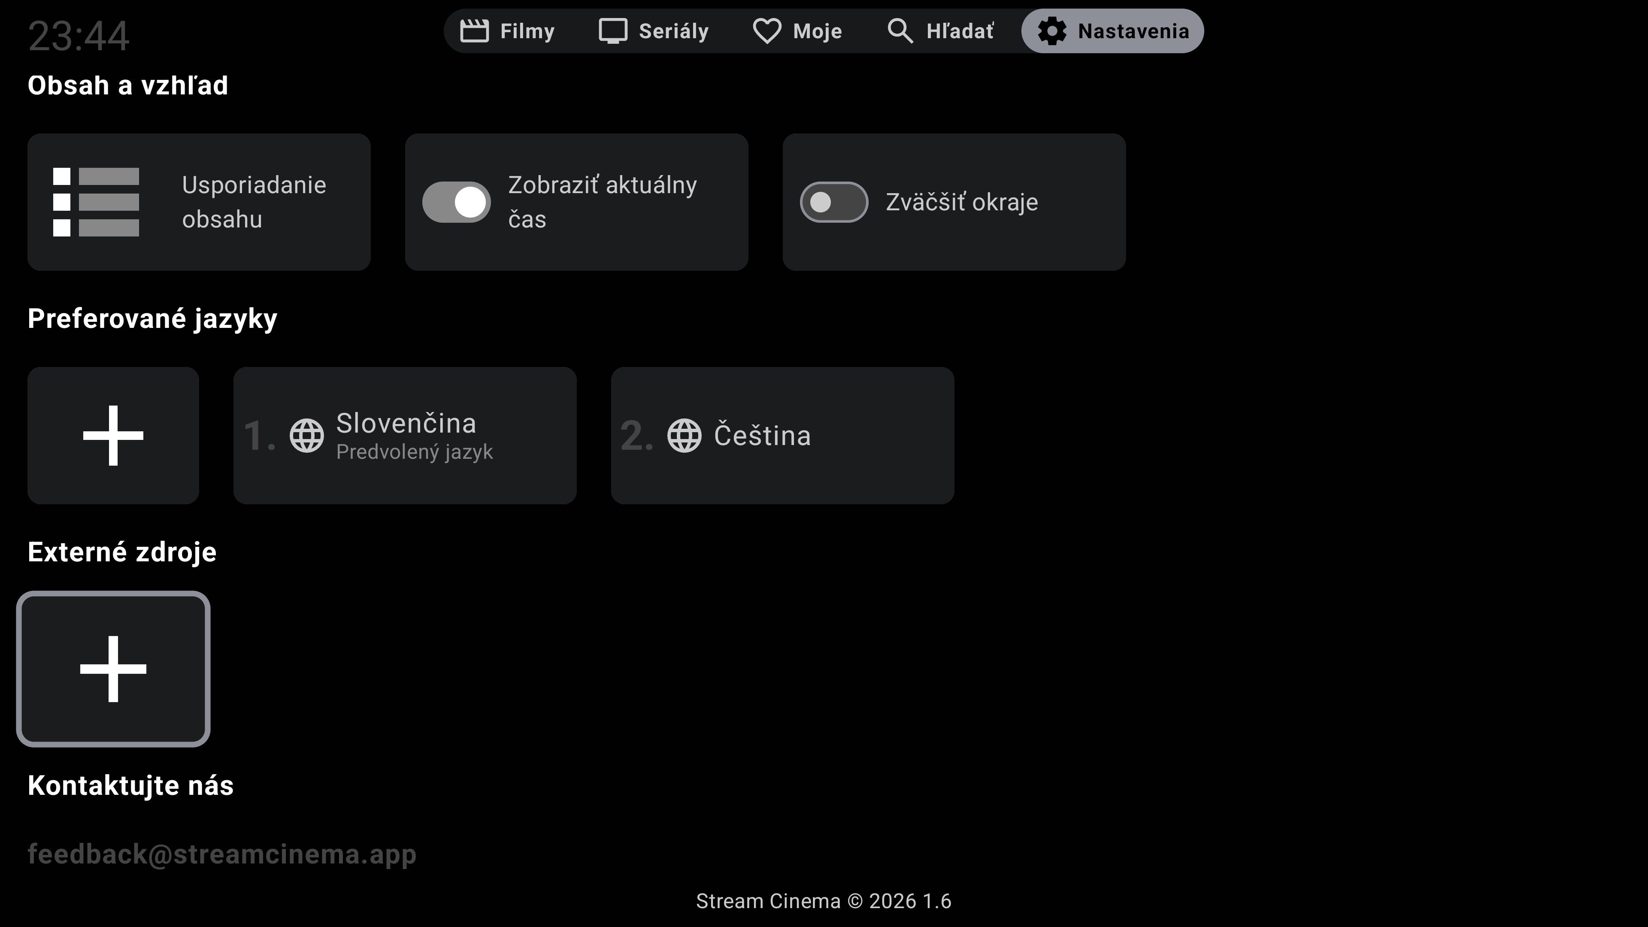Click the Hľadať magnifier icon
The height and width of the screenshot is (927, 1648).
[x=900, y=31]
